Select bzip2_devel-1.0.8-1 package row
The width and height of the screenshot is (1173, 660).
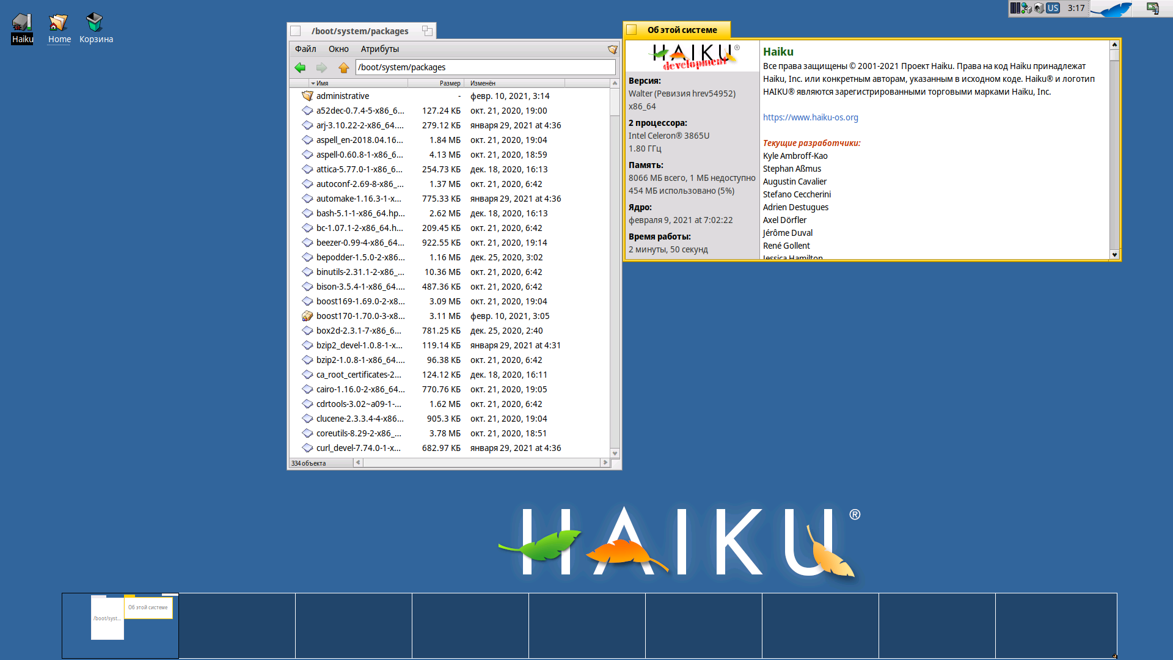point(449,345)
